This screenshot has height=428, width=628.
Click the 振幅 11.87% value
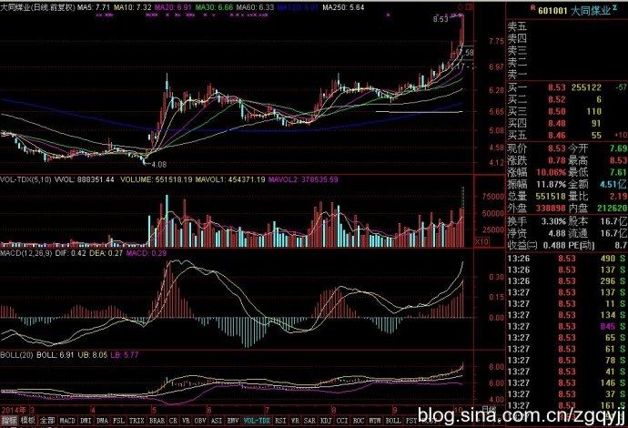pos(551,184)
